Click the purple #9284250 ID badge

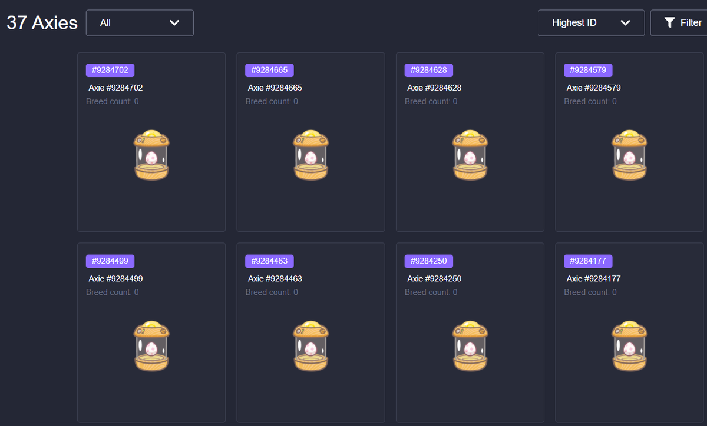pyautogui.click(x=429, y=261)
